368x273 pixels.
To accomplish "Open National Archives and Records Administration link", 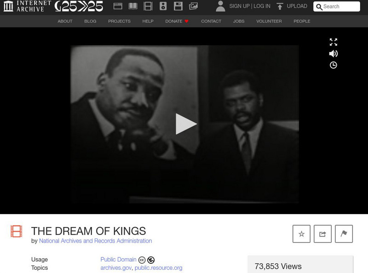I will coord(95,241).
